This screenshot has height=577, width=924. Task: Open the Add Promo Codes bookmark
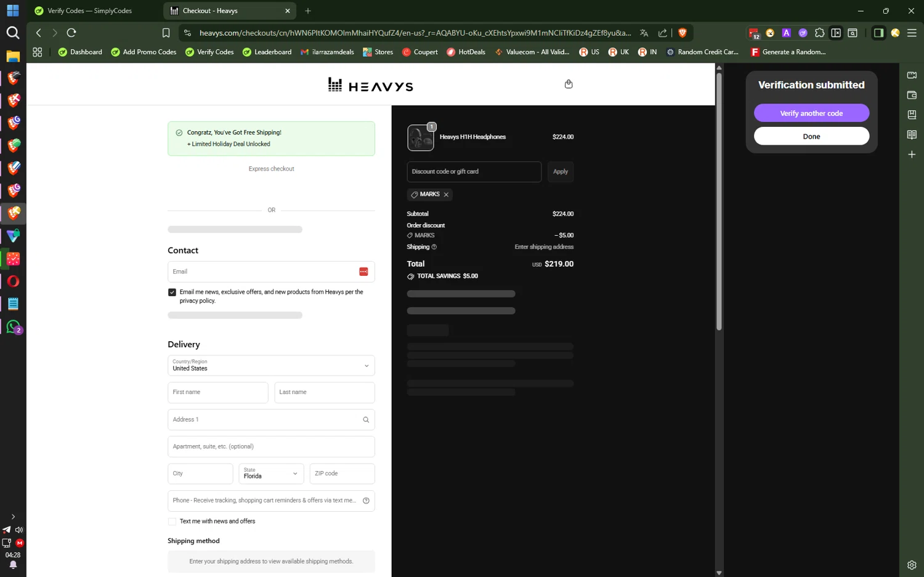pos(144,52)
